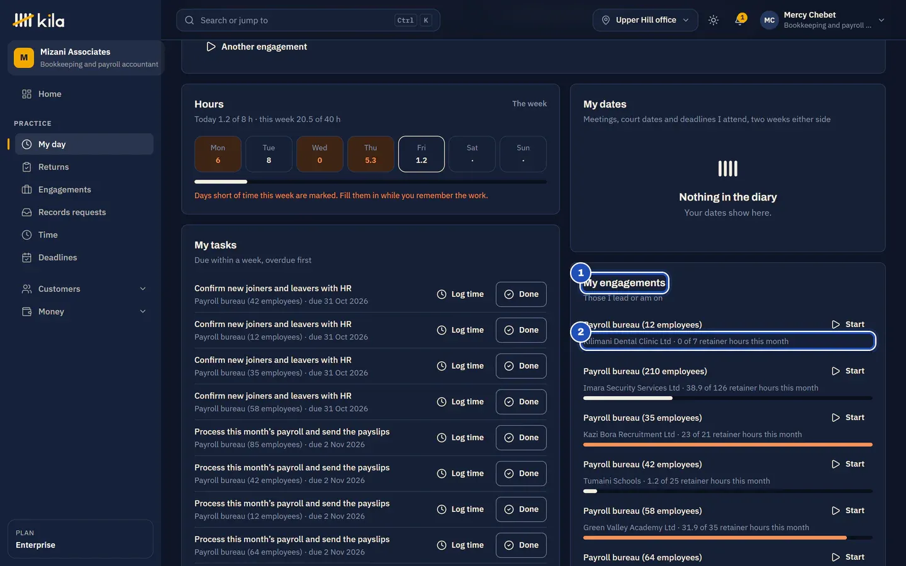Click the play icon beside Another engagement

[211, 47]
